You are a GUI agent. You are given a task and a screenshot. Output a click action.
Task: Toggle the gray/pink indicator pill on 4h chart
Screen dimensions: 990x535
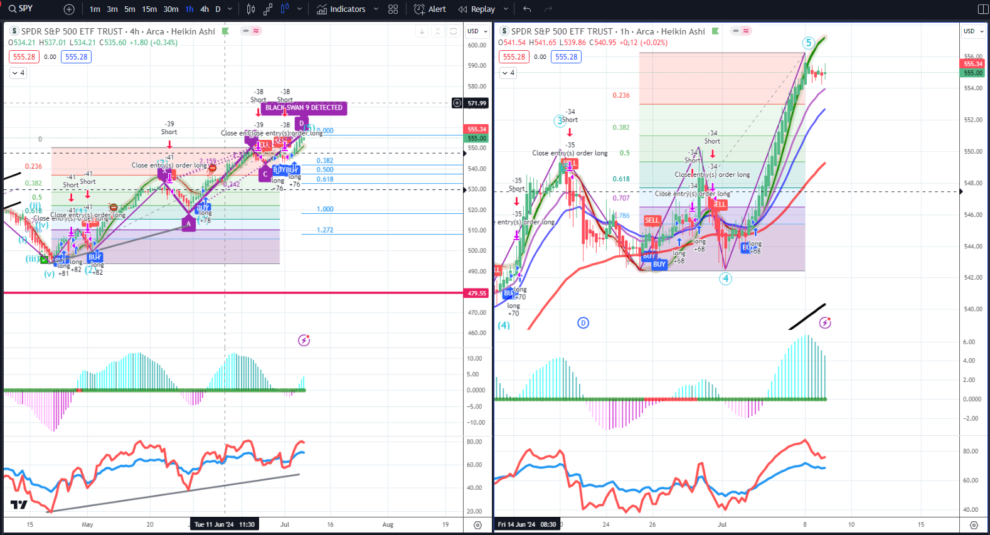(252, 31)
